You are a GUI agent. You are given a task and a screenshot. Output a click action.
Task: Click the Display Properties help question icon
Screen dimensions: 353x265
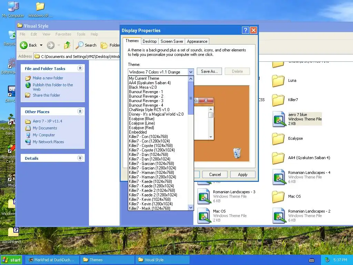pyautogui.click(x=245, y=30)
